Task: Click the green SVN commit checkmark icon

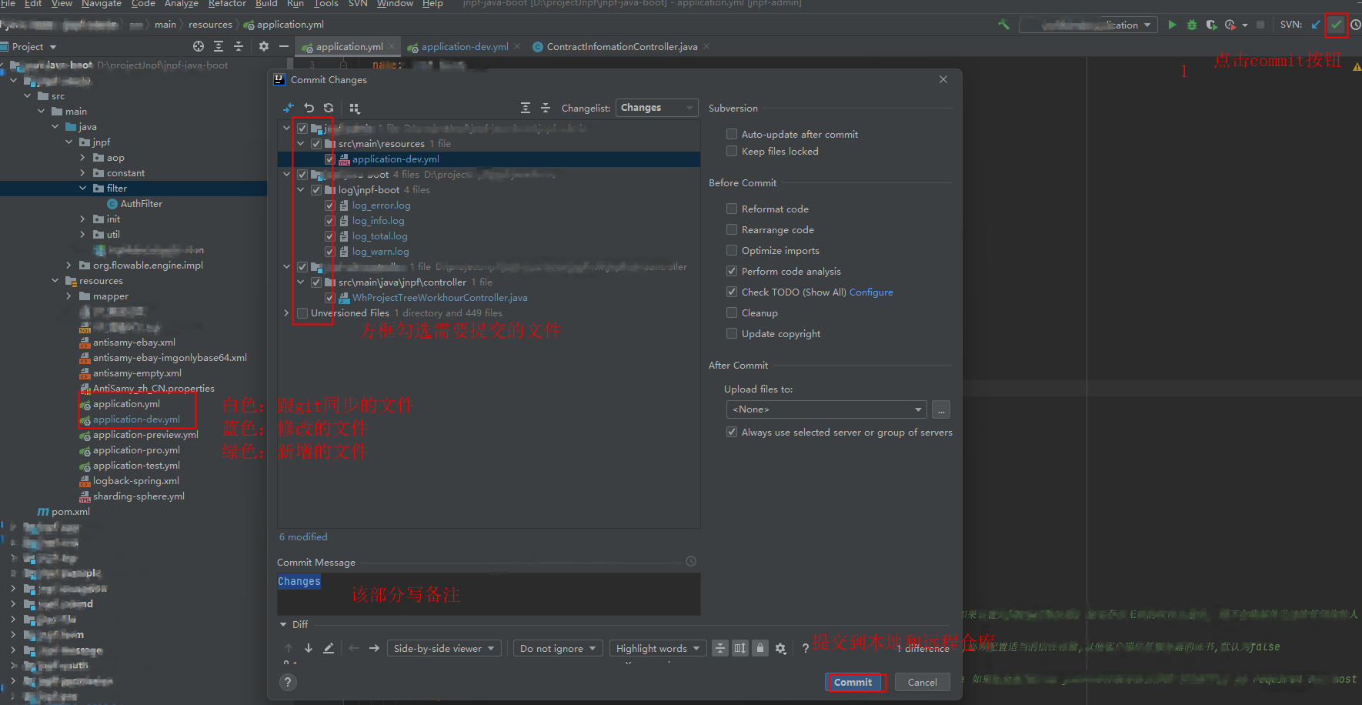Action: coord(1337,25)
